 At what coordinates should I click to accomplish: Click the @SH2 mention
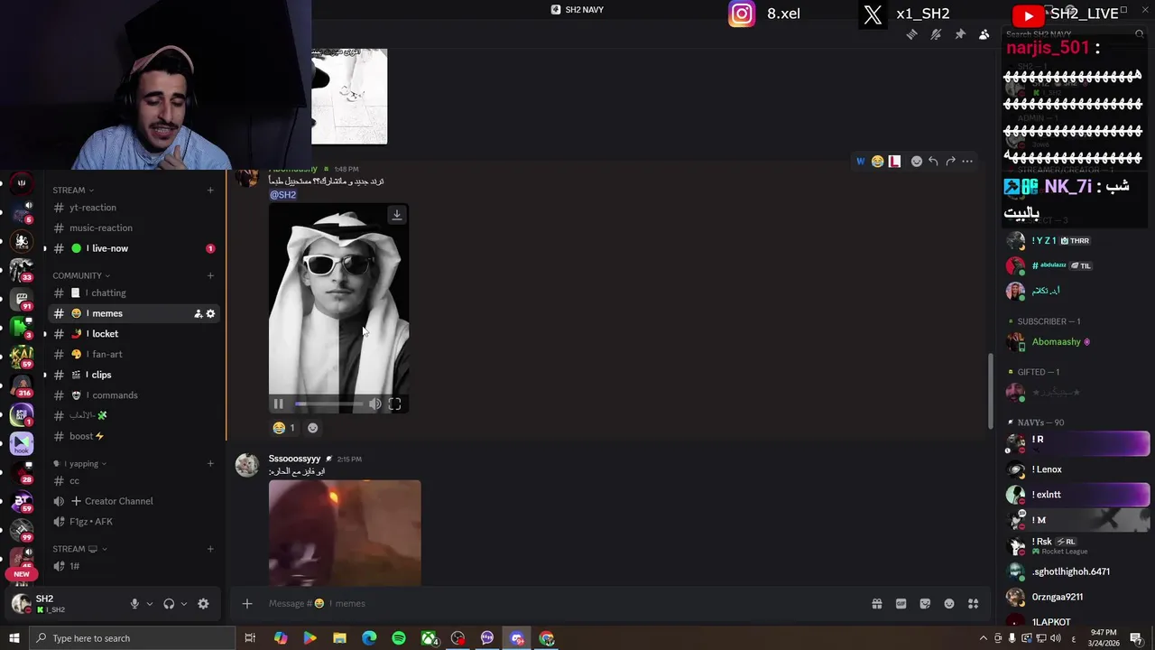coord(282,195)
